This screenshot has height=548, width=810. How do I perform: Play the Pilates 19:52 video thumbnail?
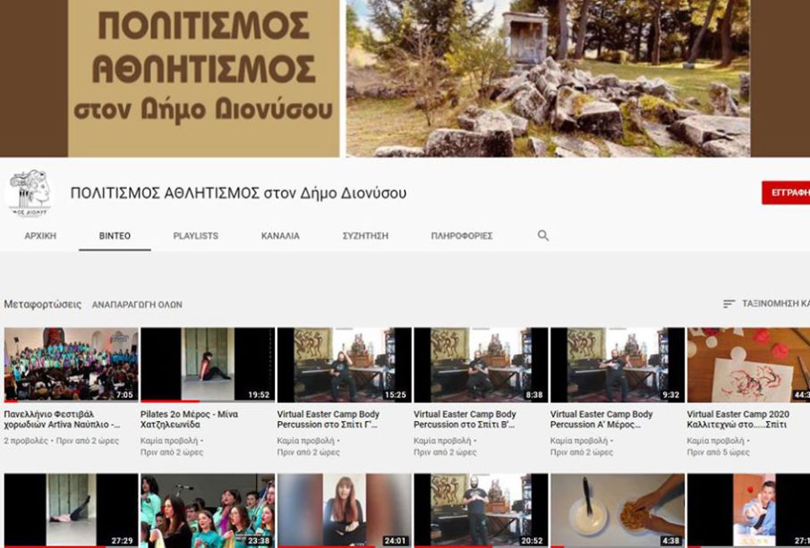(207, 365)
